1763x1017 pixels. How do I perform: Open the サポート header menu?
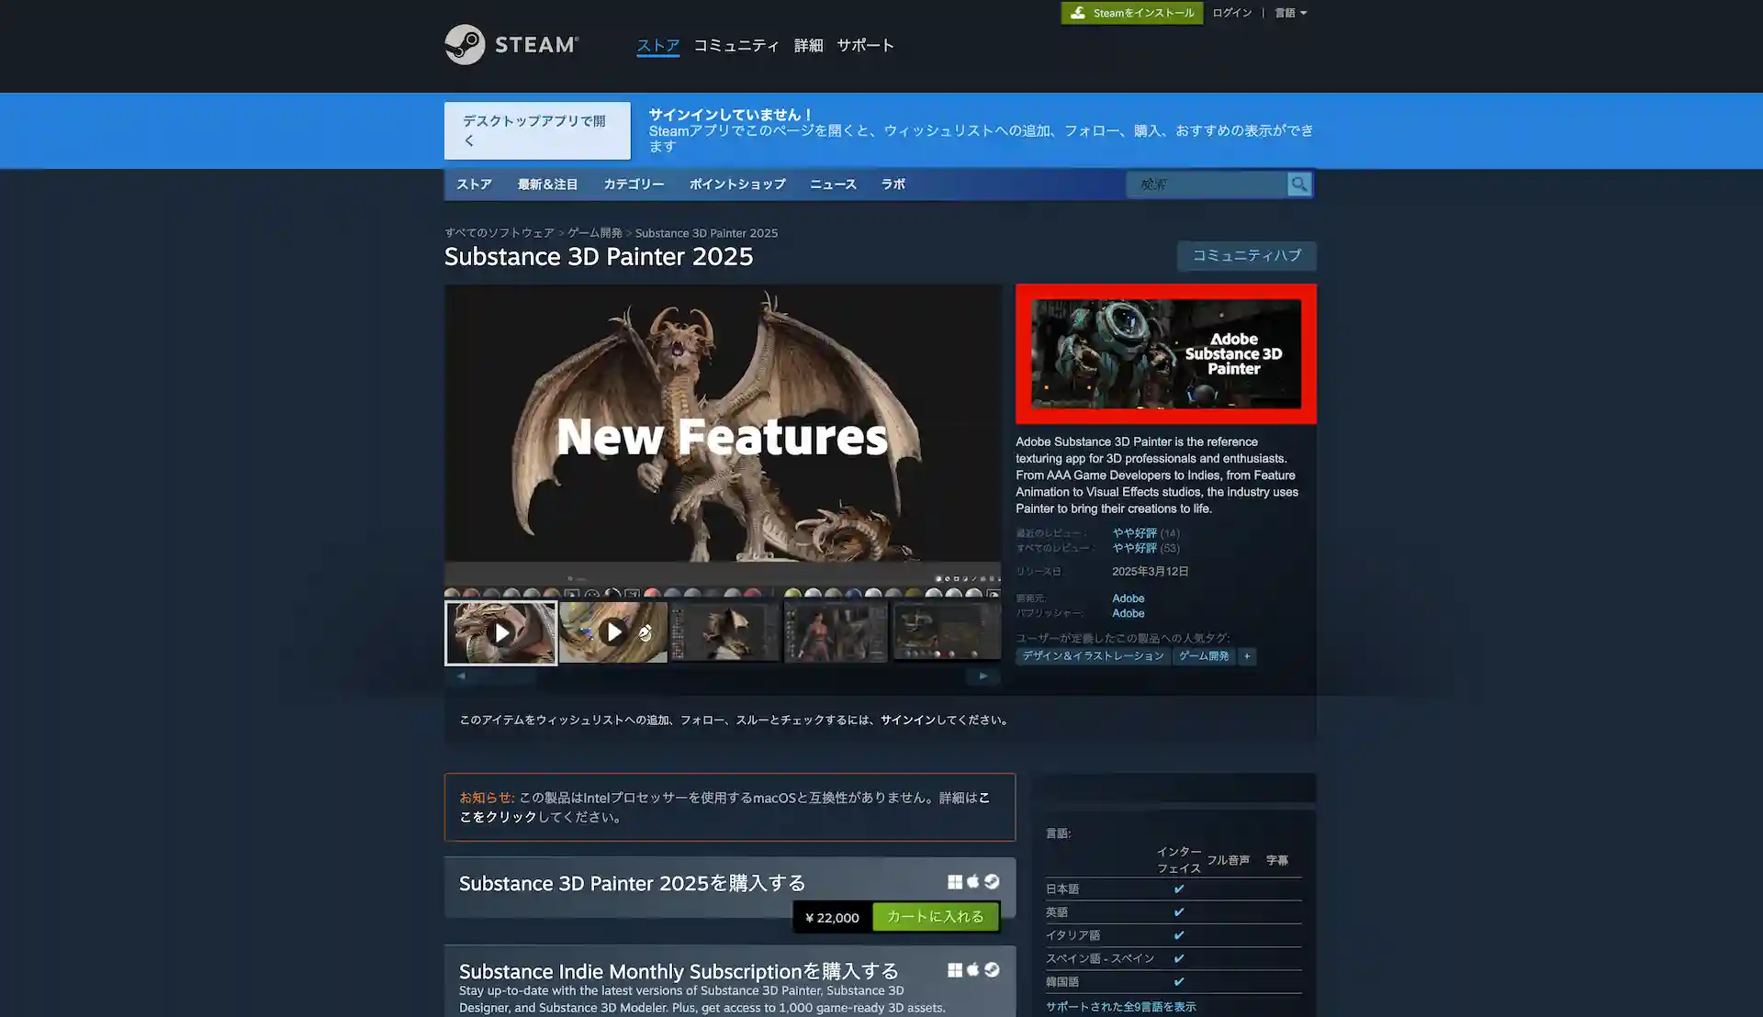pyautogui.click(x=865, y=45)
